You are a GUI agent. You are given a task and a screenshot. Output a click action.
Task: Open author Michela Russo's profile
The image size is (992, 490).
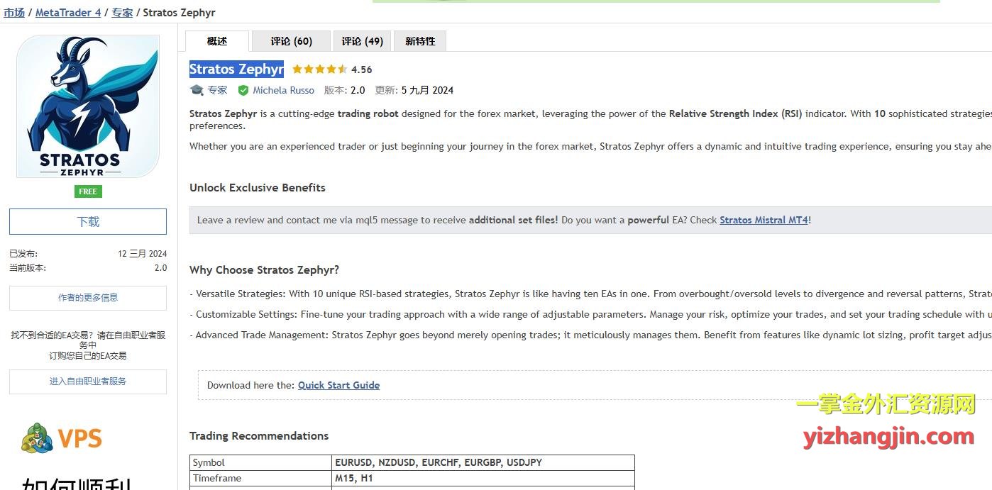coord(283,90)
